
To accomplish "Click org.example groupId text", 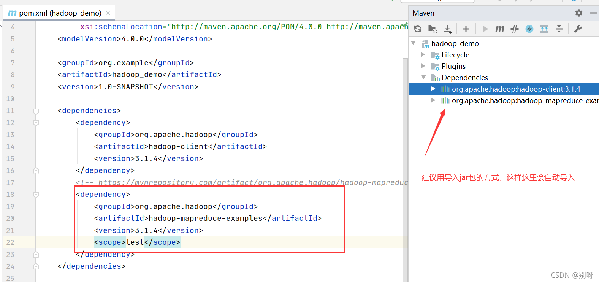I will point(124,63).
